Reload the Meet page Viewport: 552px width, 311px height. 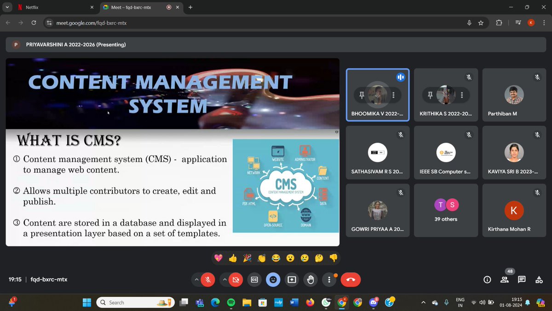[34, 23]
